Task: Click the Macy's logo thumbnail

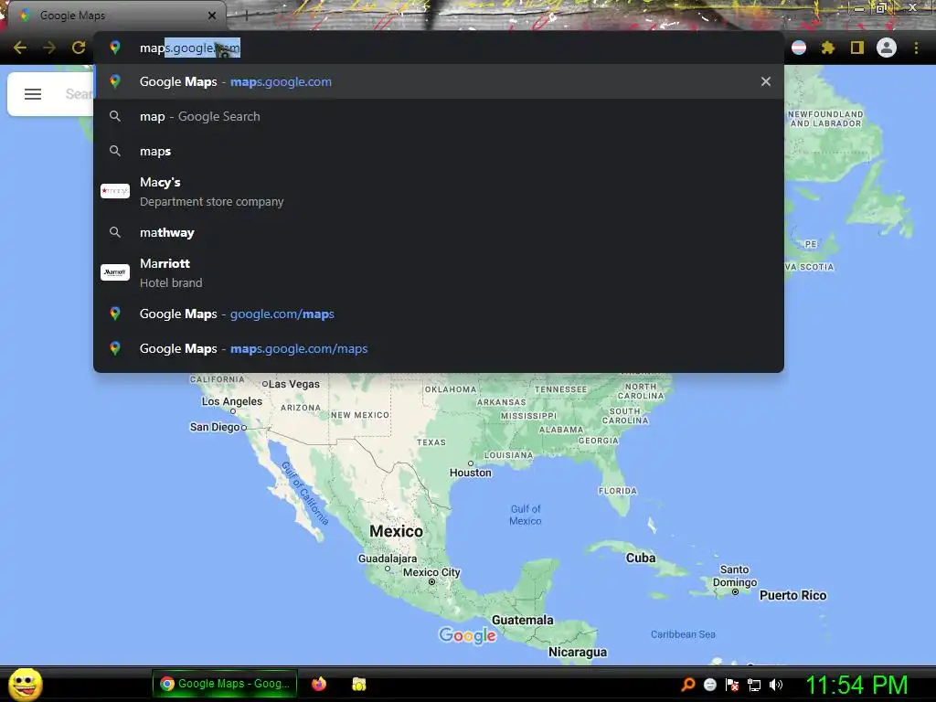Action: (115, 191)
